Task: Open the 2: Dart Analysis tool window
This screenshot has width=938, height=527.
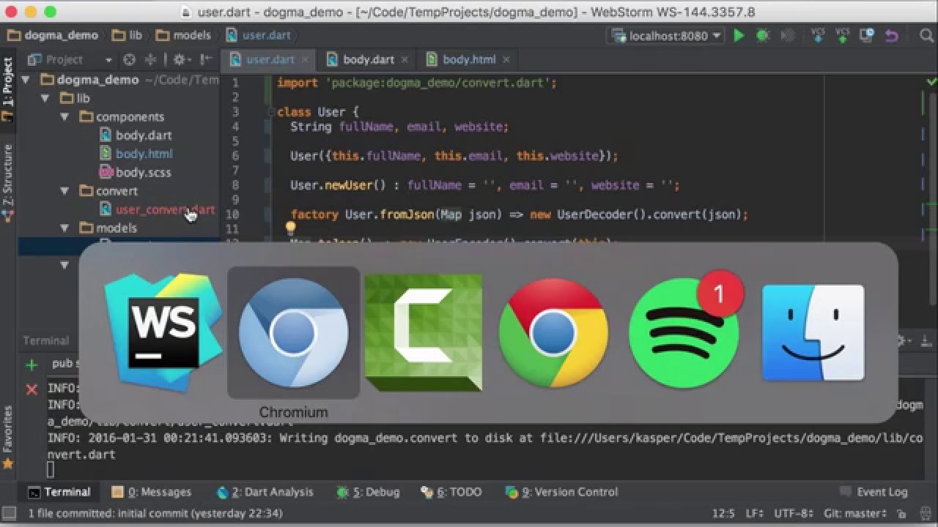Action: click(x=265, y=492)
